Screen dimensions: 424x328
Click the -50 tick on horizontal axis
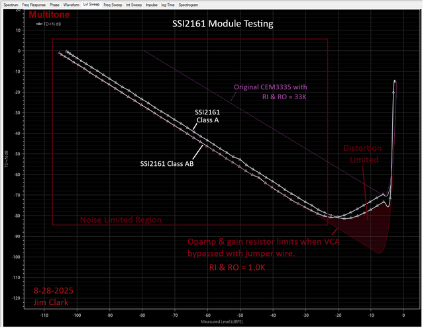(x=240, y=315)
